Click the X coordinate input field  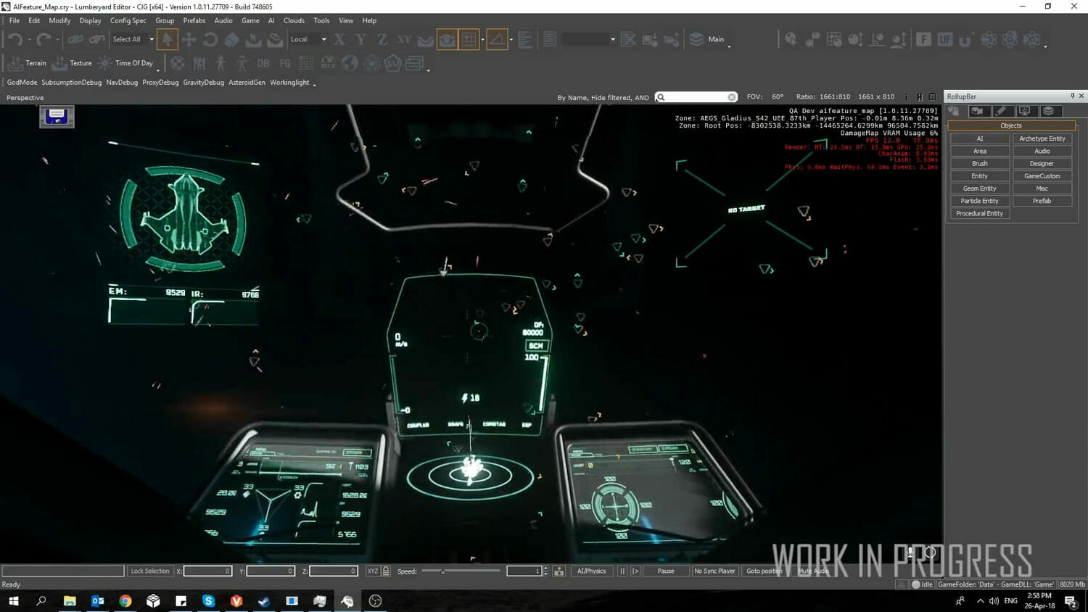point(208,571)
